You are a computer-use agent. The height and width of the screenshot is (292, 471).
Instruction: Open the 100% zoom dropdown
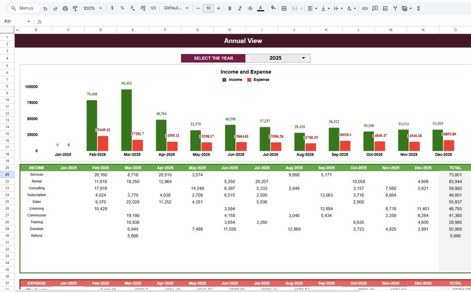coord(92,8)
